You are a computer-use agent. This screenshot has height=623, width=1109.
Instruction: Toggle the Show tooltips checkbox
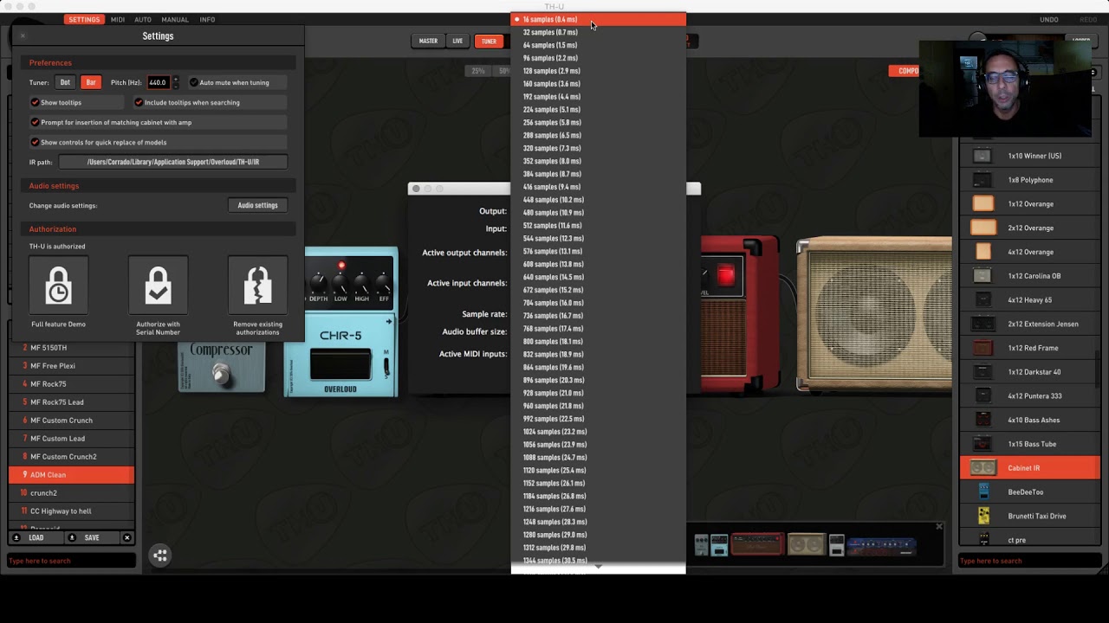(35, 102)
